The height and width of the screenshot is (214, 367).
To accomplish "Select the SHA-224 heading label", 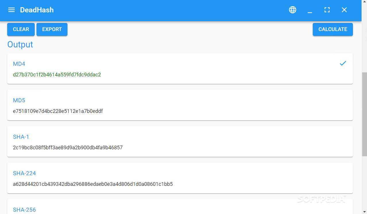I will coord(24,173).
